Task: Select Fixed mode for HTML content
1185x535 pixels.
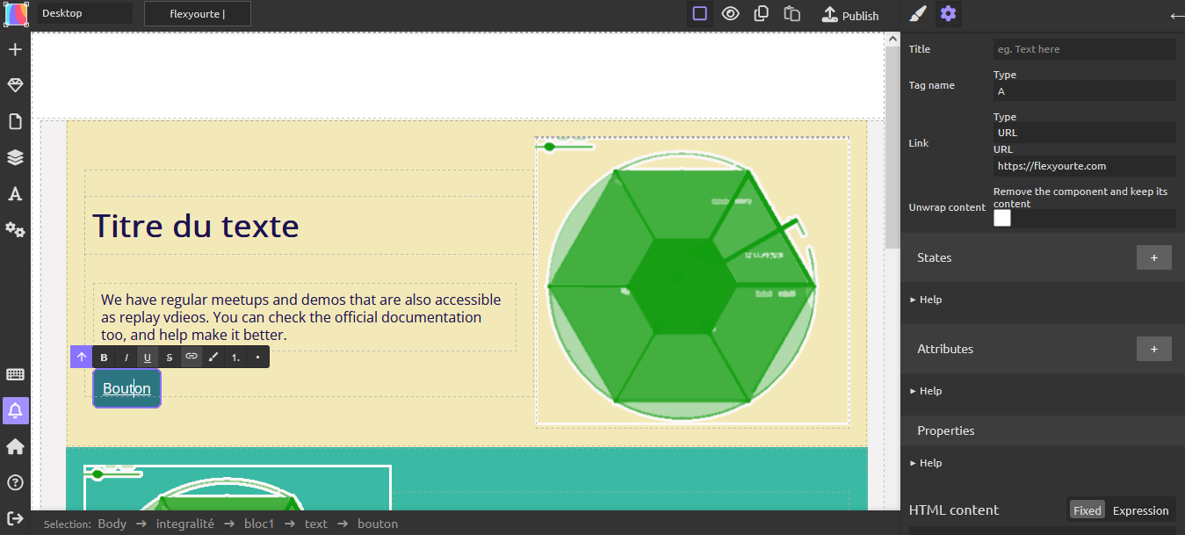Action: (x=1087, y=510)
